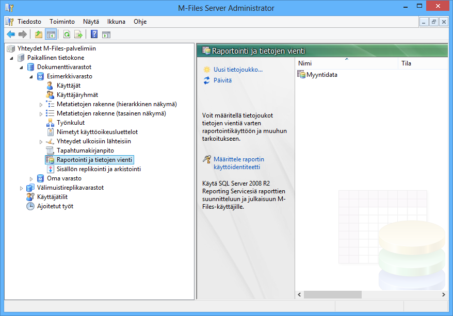The height and width of the screenshot is (316, 453).
Task: Go up one level with folder icon
Action: coord(39,35)
